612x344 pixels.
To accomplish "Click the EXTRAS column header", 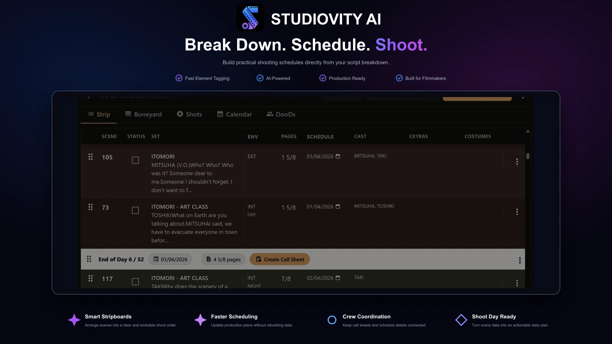I will [x=419, y=136].
